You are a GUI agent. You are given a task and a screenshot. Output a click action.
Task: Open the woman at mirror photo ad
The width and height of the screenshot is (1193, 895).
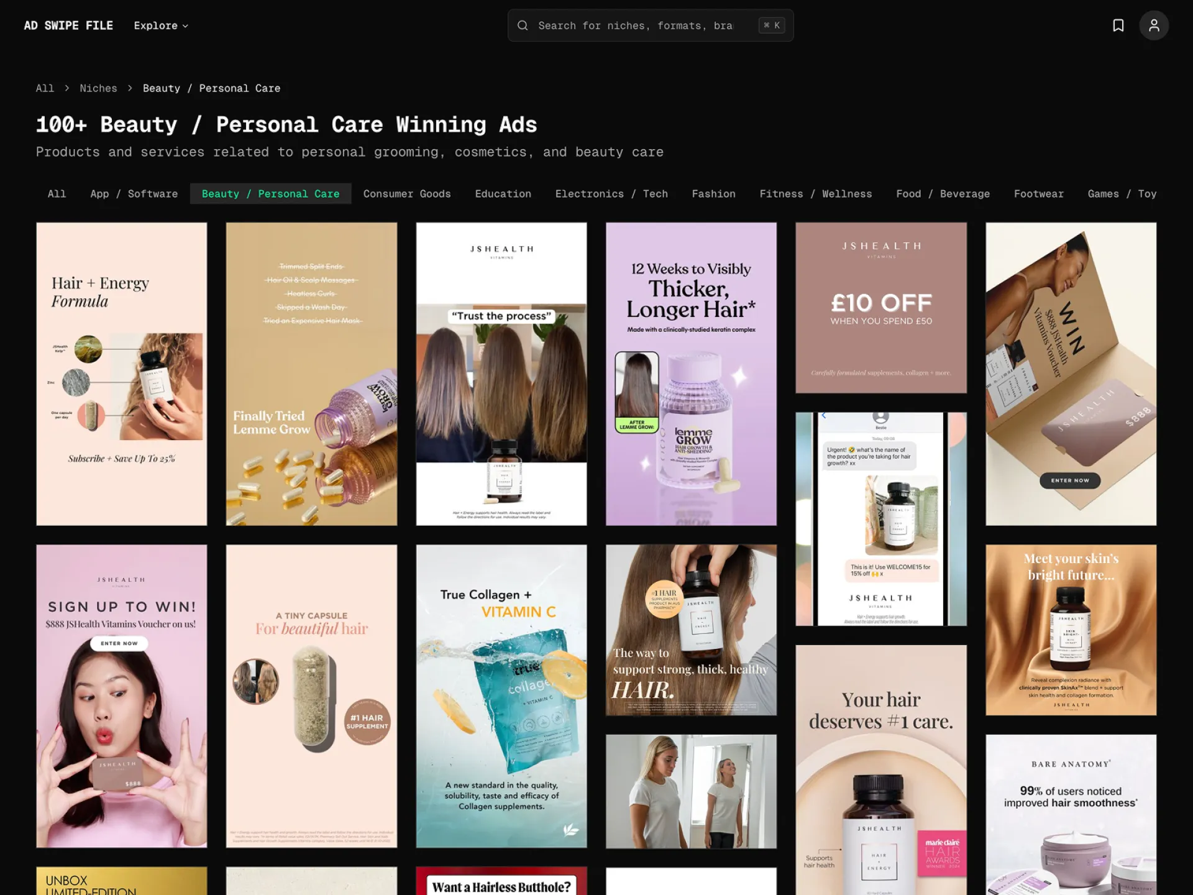(691, 791)
